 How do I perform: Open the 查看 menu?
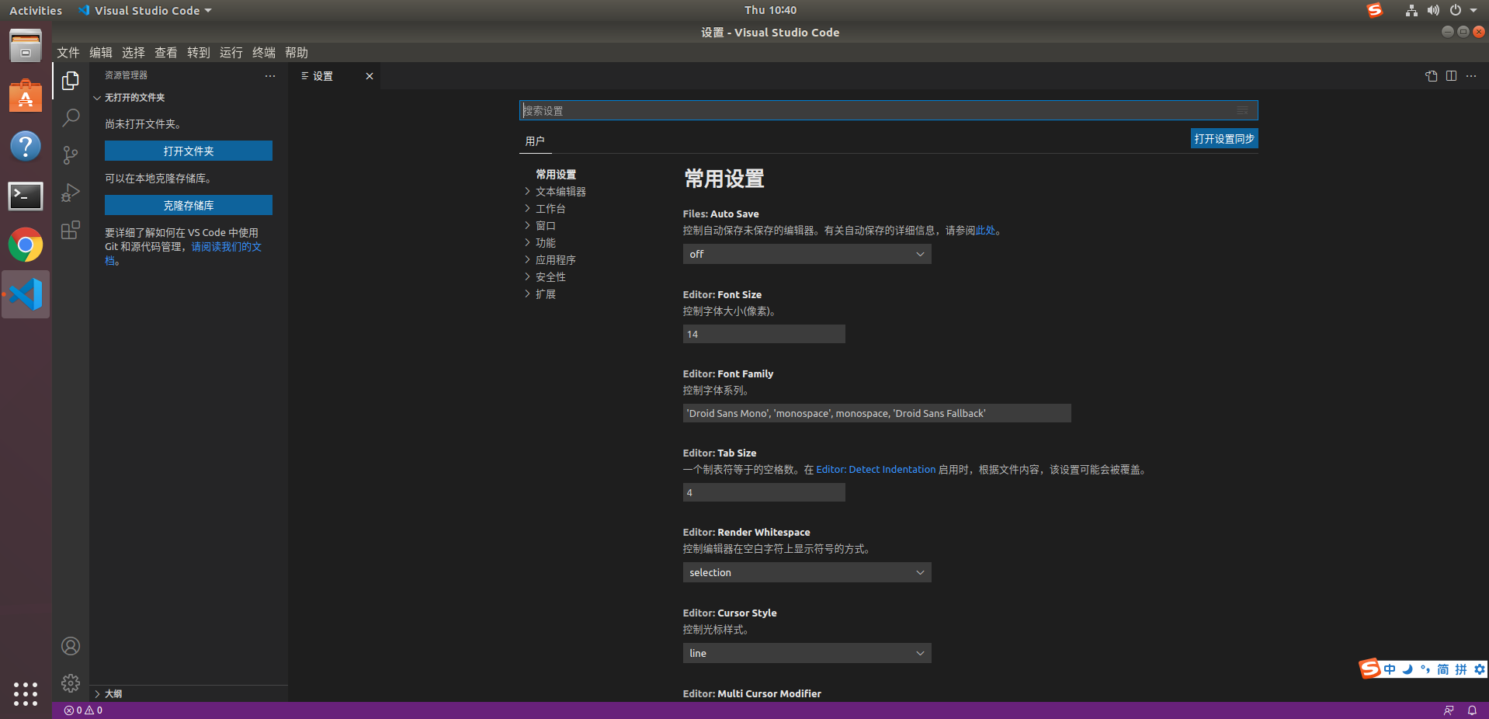click(x=166, y=53)
